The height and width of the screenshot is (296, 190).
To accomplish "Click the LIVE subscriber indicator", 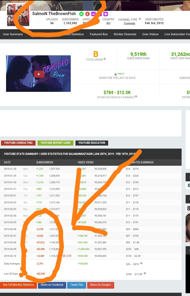I will [x=67, y=256].
